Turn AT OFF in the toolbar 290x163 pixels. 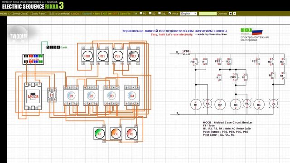[x=115, y=14]
